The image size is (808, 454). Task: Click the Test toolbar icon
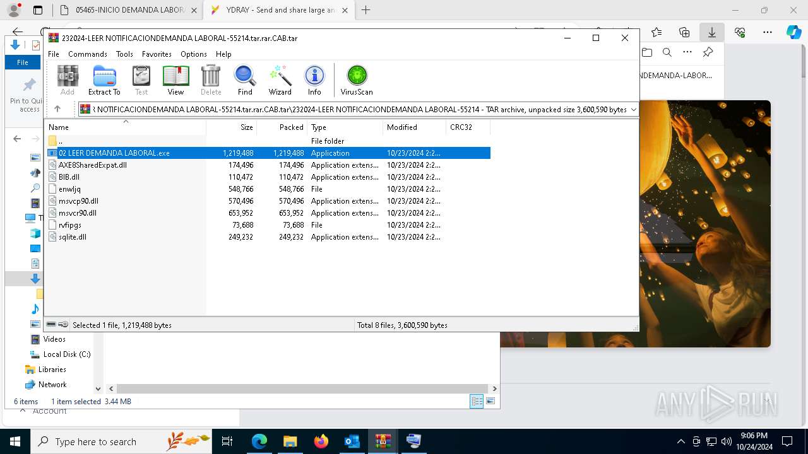point(141,80)
